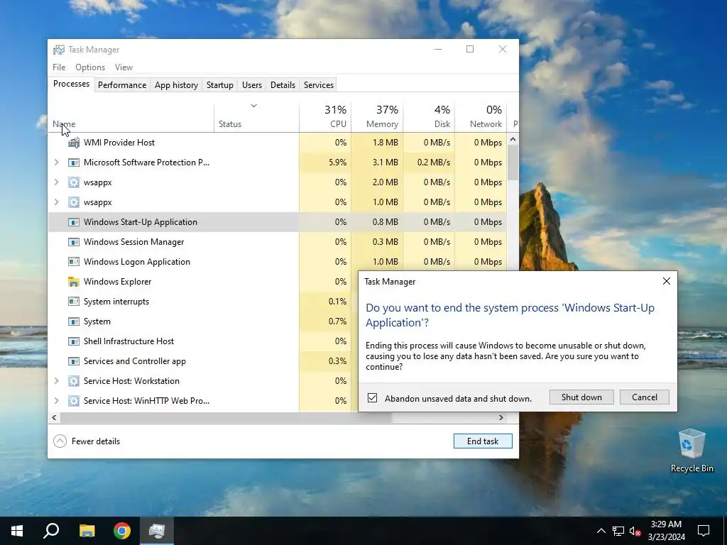Image resolution: width=727 pixels, height=545 pixels.
Task: Click the Windows Logon Application process icon
Action: point(74,262)
